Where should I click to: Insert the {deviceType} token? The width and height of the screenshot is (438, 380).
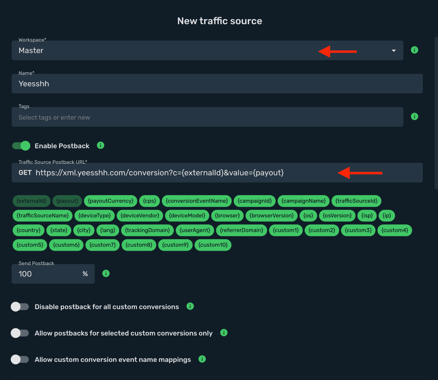point(95,216)
